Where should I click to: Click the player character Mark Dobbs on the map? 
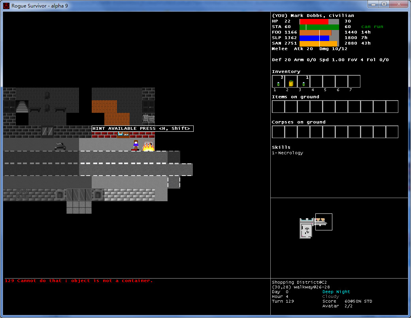[136, 145]
